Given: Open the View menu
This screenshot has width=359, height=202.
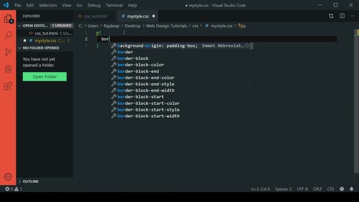Looking at the screenshot, I should tap(66, 5).
